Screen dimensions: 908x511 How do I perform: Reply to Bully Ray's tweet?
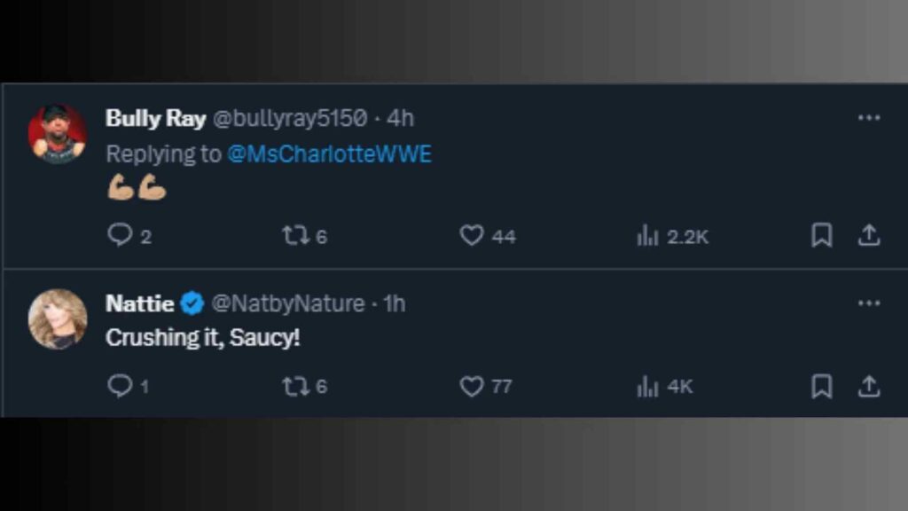pos(119,235)
